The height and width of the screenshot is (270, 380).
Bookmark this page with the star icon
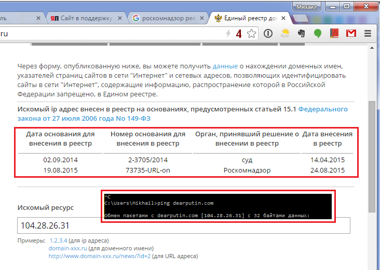pos(251,33)
